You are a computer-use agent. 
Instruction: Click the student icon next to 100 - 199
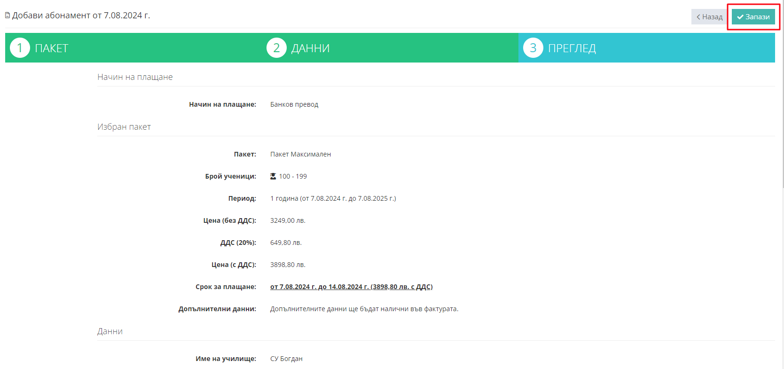pyautogui.click(x=273, y=176)
